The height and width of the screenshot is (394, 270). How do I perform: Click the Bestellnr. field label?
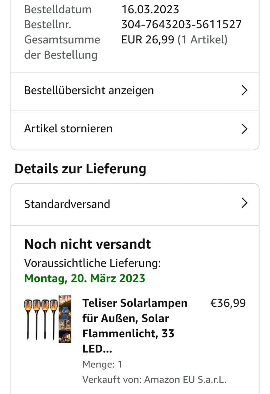47,25
